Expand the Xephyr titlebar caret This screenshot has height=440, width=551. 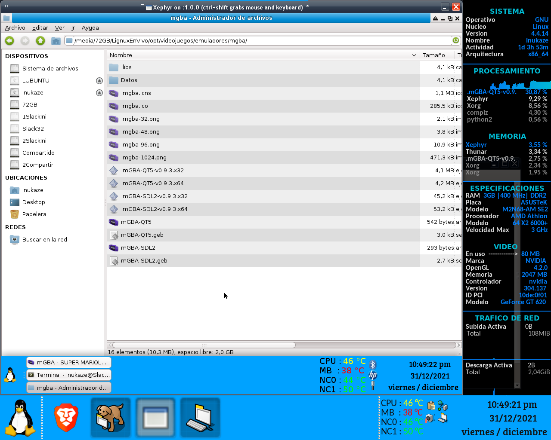306,6
